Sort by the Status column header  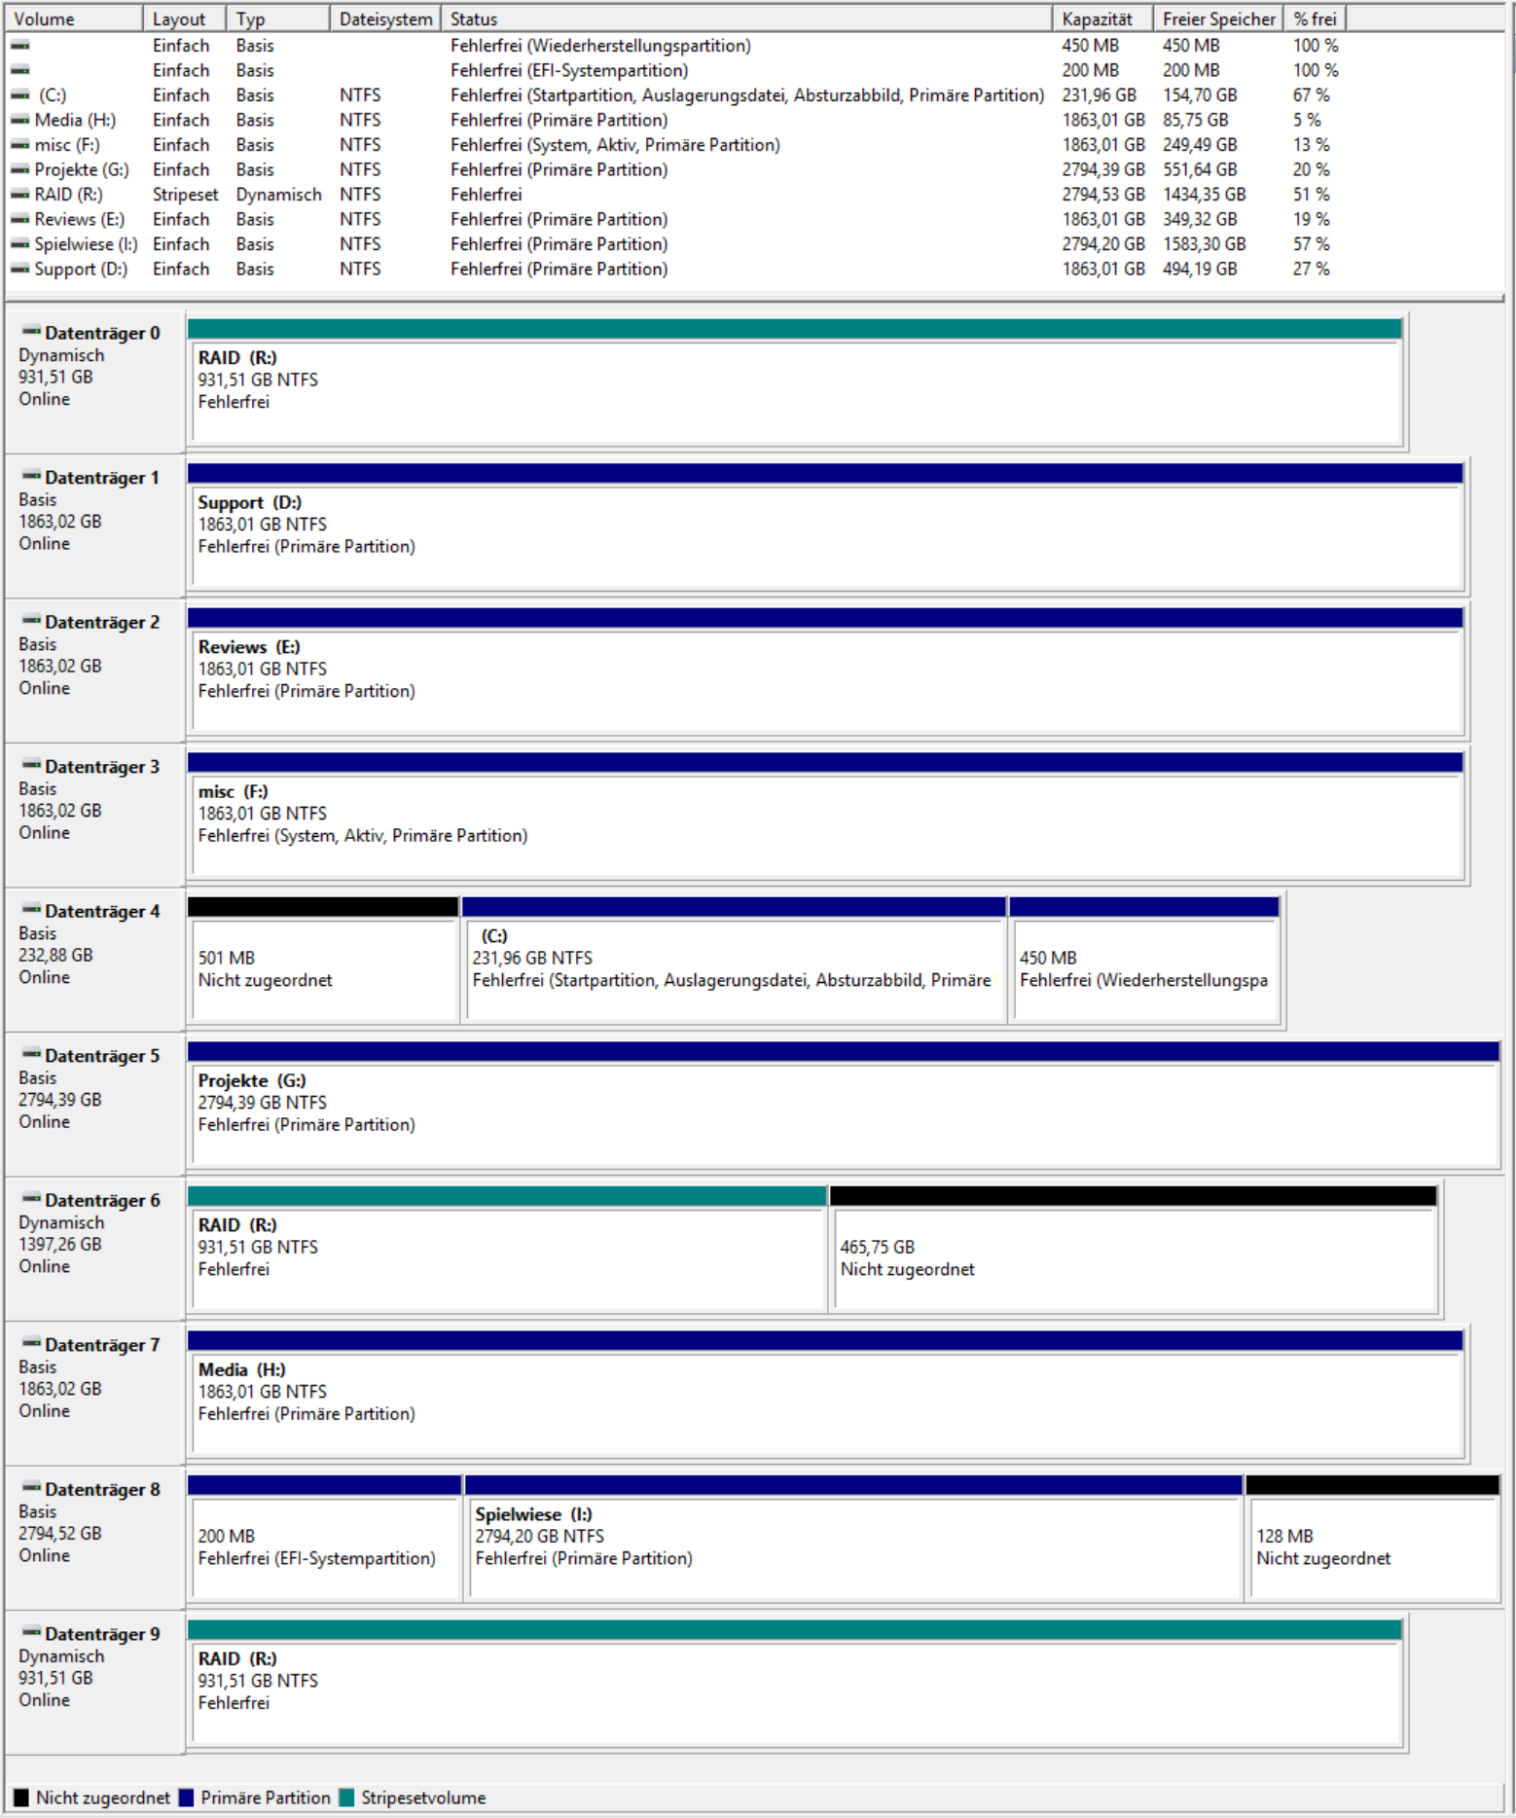[x=746, y=18]
